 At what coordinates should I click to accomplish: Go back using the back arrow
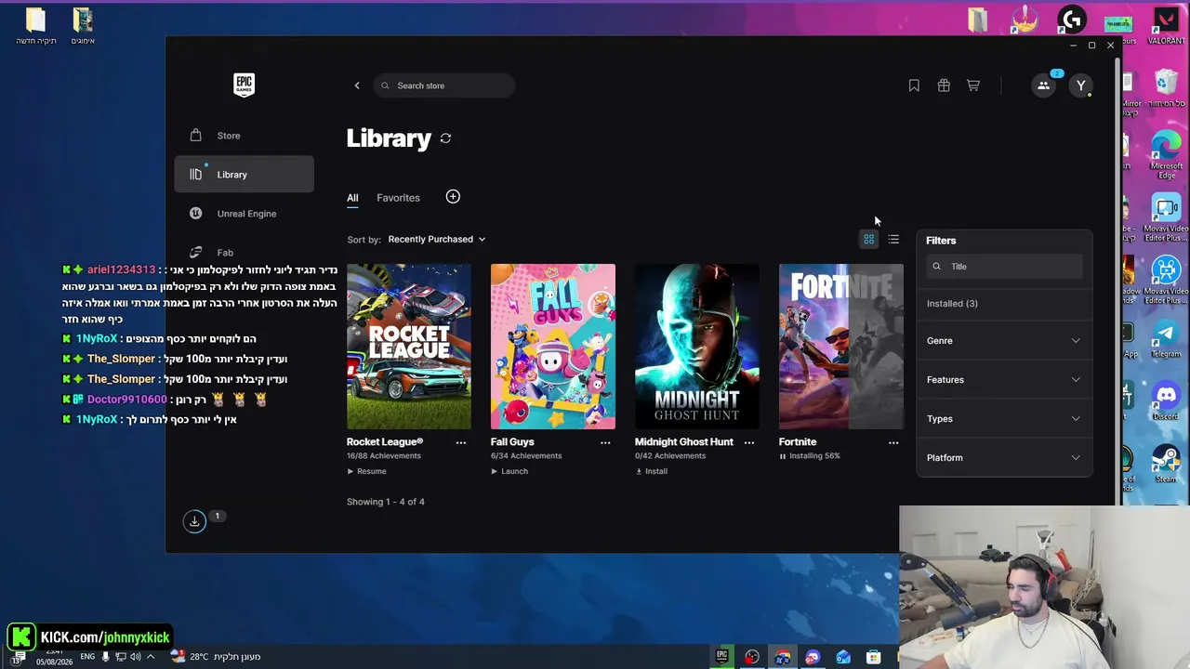coord(357,85)
